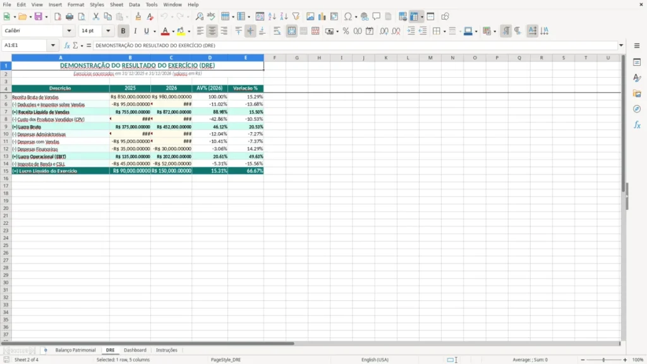Click the formula input line
Screen dimensions: 647x364
tap(355, 45)
